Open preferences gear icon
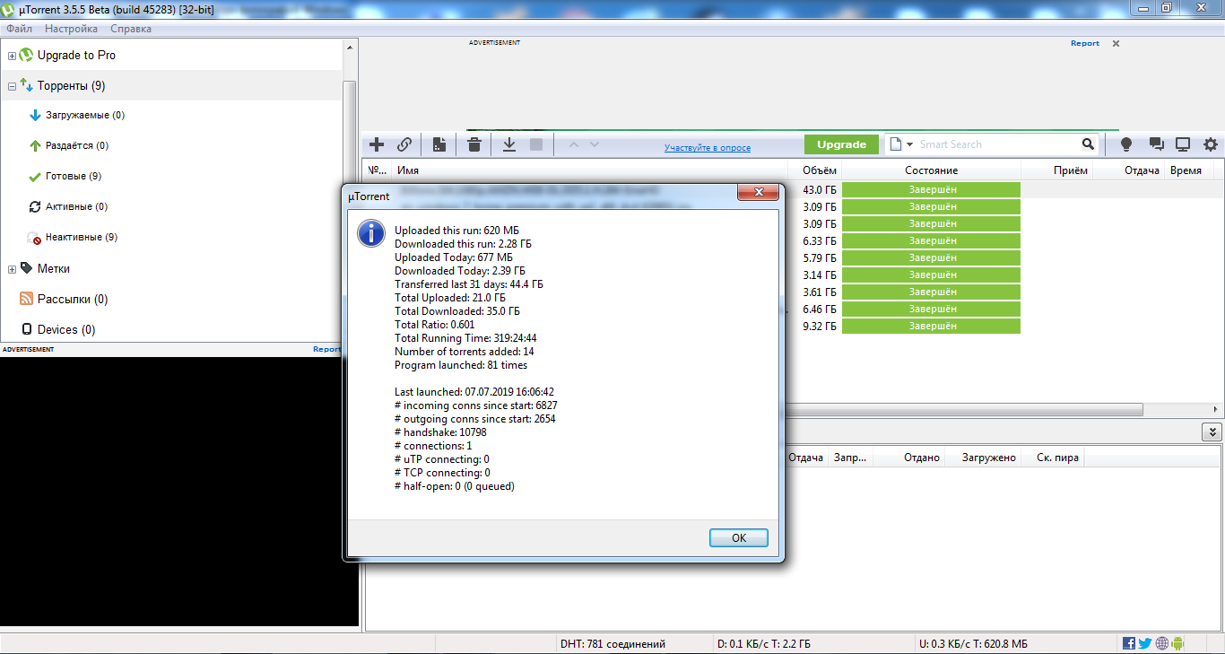This screenshot has height=654, width=1225. 1211,144
